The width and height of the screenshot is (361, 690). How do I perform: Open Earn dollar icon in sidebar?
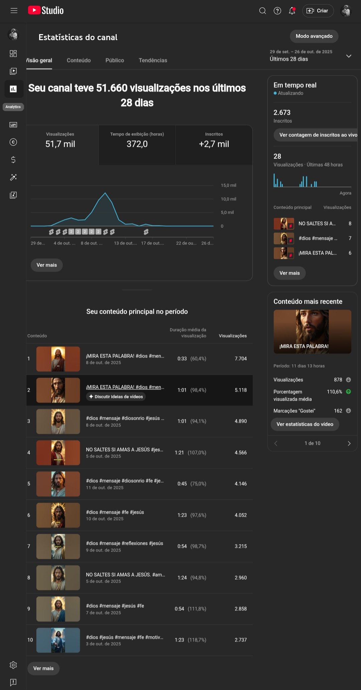tap(13, 160)
